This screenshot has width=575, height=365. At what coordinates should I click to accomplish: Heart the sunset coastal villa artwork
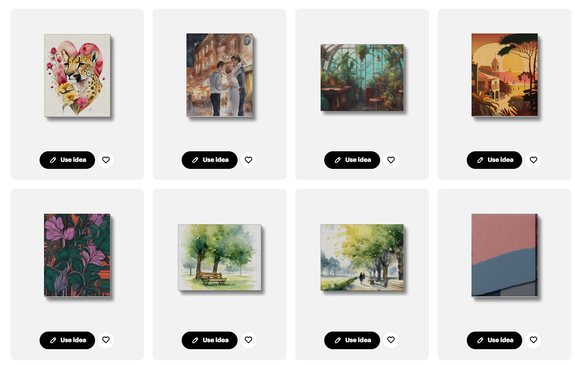533,160
